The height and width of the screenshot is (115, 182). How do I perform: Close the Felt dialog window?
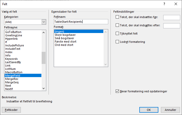[x=176, y=4]
